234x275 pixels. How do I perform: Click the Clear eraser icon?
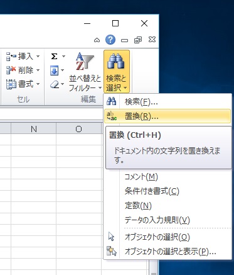click(55, 84)
